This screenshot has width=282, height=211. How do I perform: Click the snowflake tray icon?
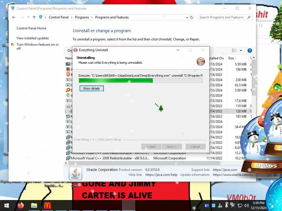tap(233, 205)
